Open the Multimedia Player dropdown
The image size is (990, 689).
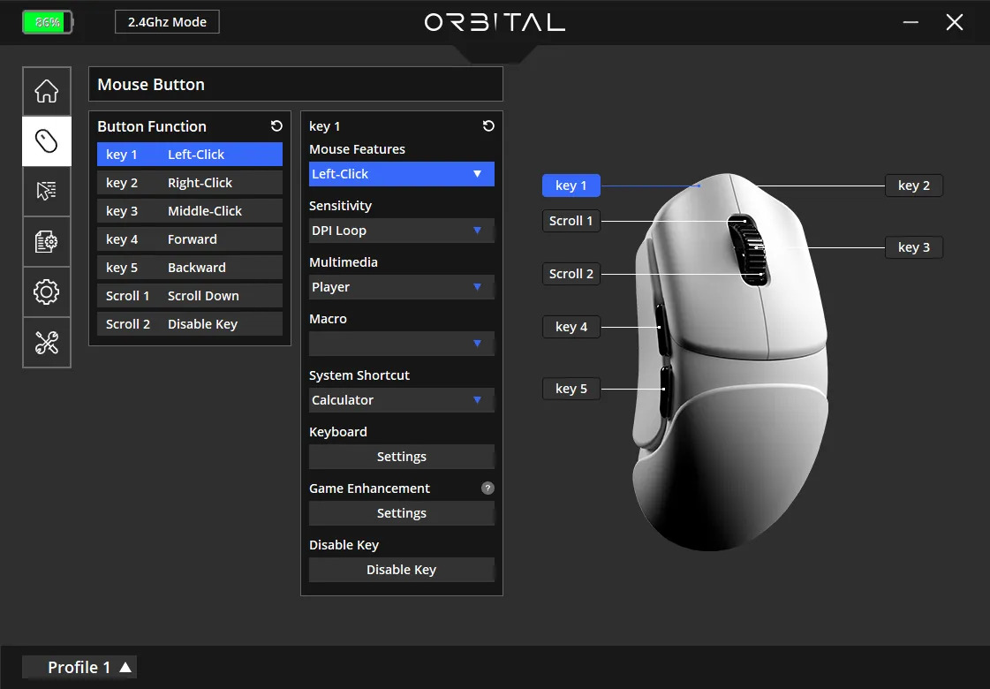click(401, 287)
